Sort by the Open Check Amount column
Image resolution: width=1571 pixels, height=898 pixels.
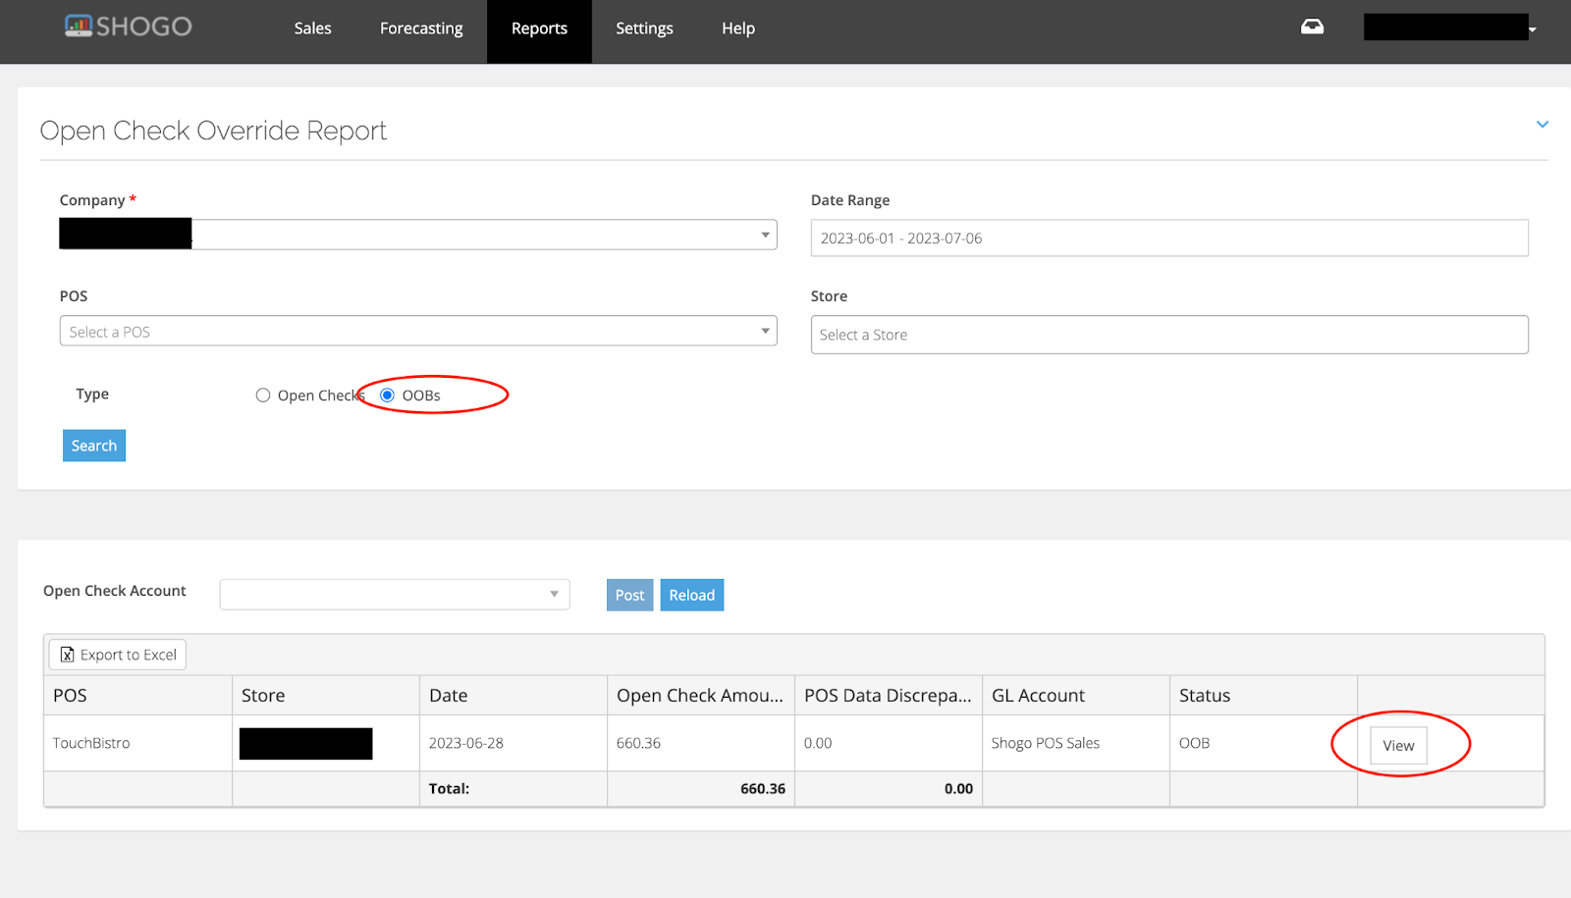click(701, 695)
